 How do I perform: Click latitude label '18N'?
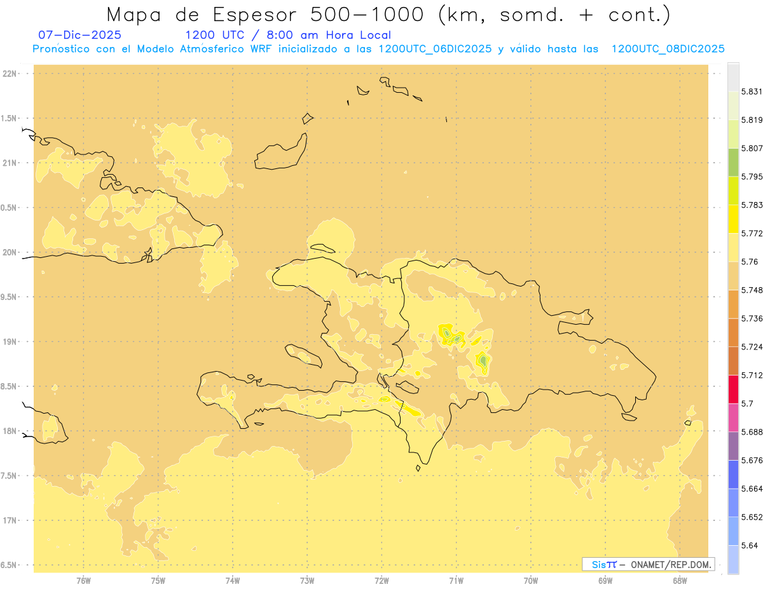(x=10, y=431)
